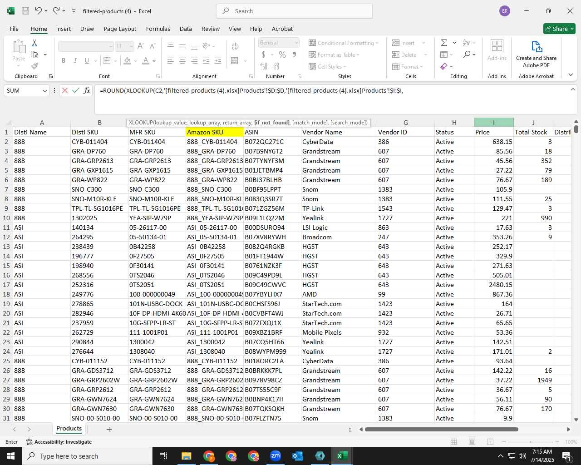This screenshot has height=465, width=581.
Task: Confirm formula with the checkmark icon
Action: (76, 90)
